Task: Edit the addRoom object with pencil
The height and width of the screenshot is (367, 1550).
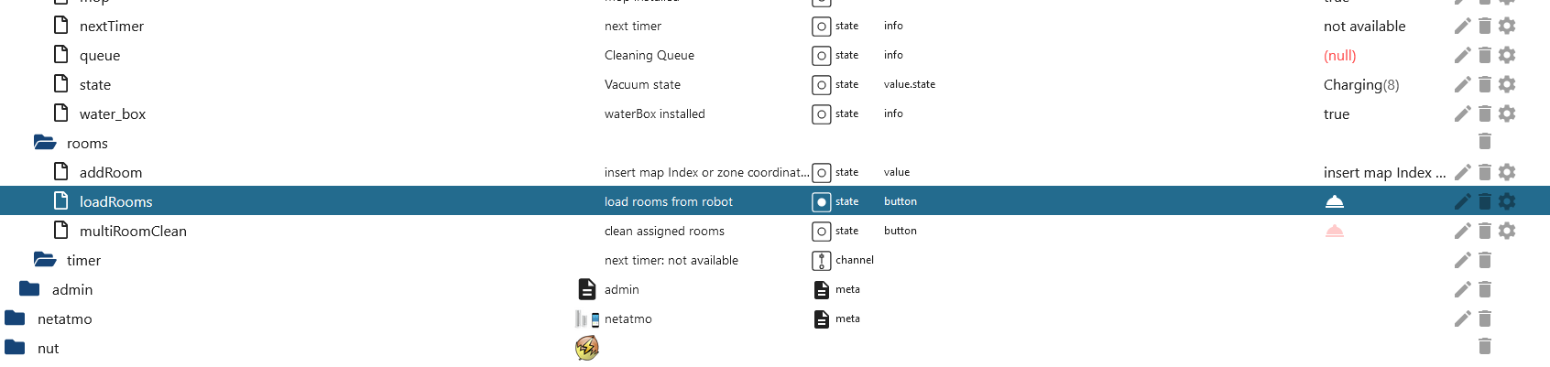Action: (1462, 173)
